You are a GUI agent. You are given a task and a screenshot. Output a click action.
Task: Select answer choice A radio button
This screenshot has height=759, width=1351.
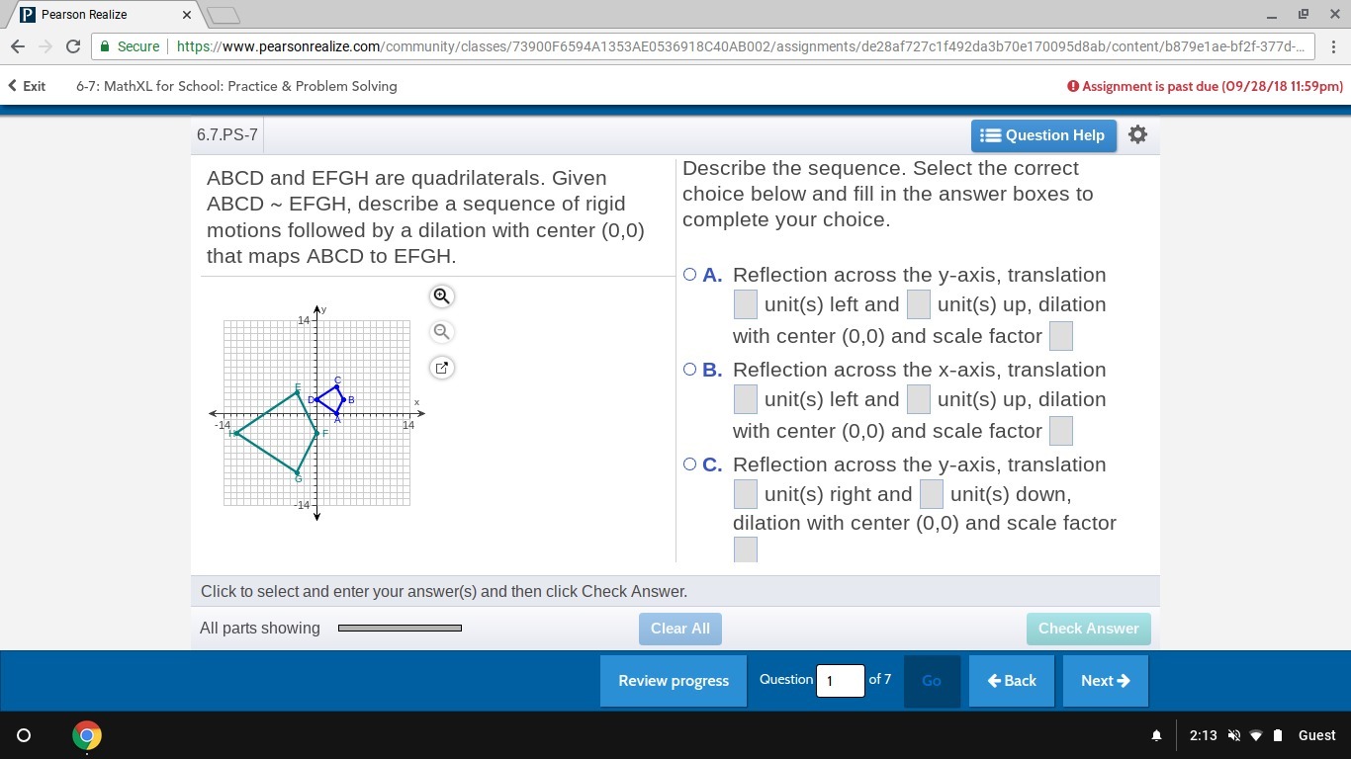(689, 275)
